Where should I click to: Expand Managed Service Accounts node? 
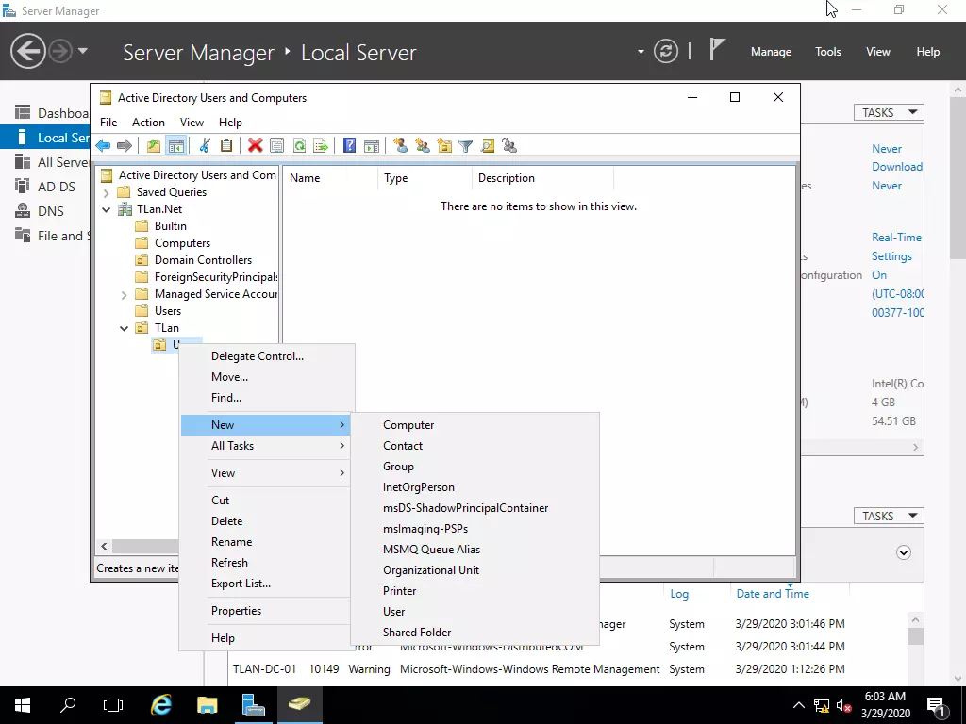(124, 295)
